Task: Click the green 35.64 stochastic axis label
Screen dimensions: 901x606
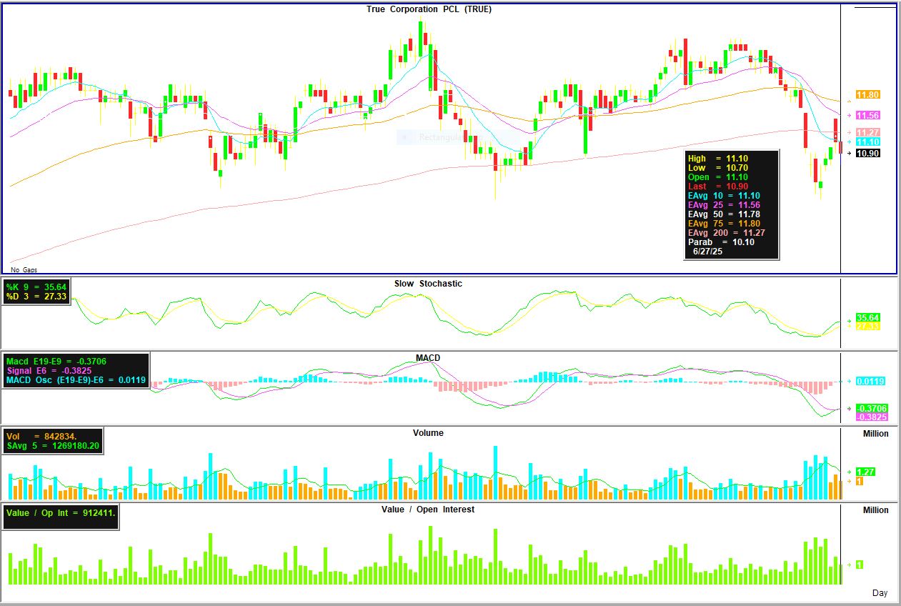Action: [x=867, y=318]
